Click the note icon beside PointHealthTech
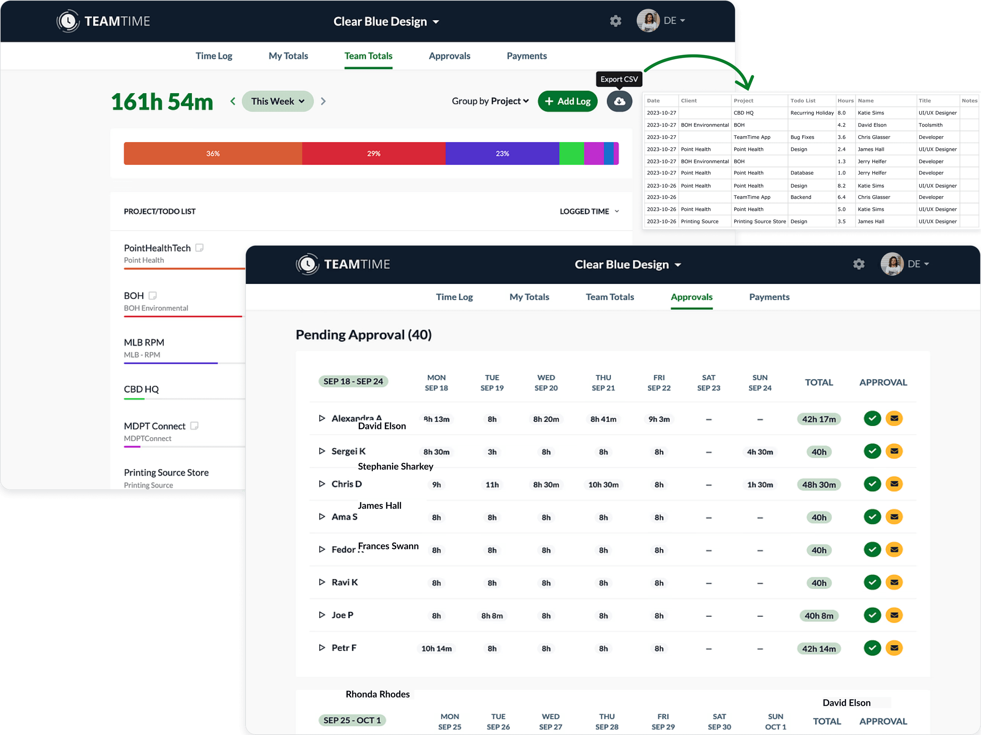The width and height of the screenshot is (981, 735). 200,248
